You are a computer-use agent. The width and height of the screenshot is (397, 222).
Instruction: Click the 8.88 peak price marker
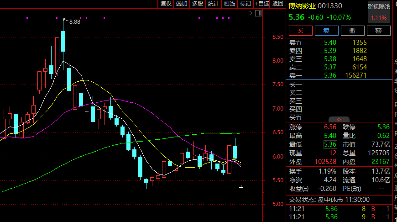(x=75, y=22)
